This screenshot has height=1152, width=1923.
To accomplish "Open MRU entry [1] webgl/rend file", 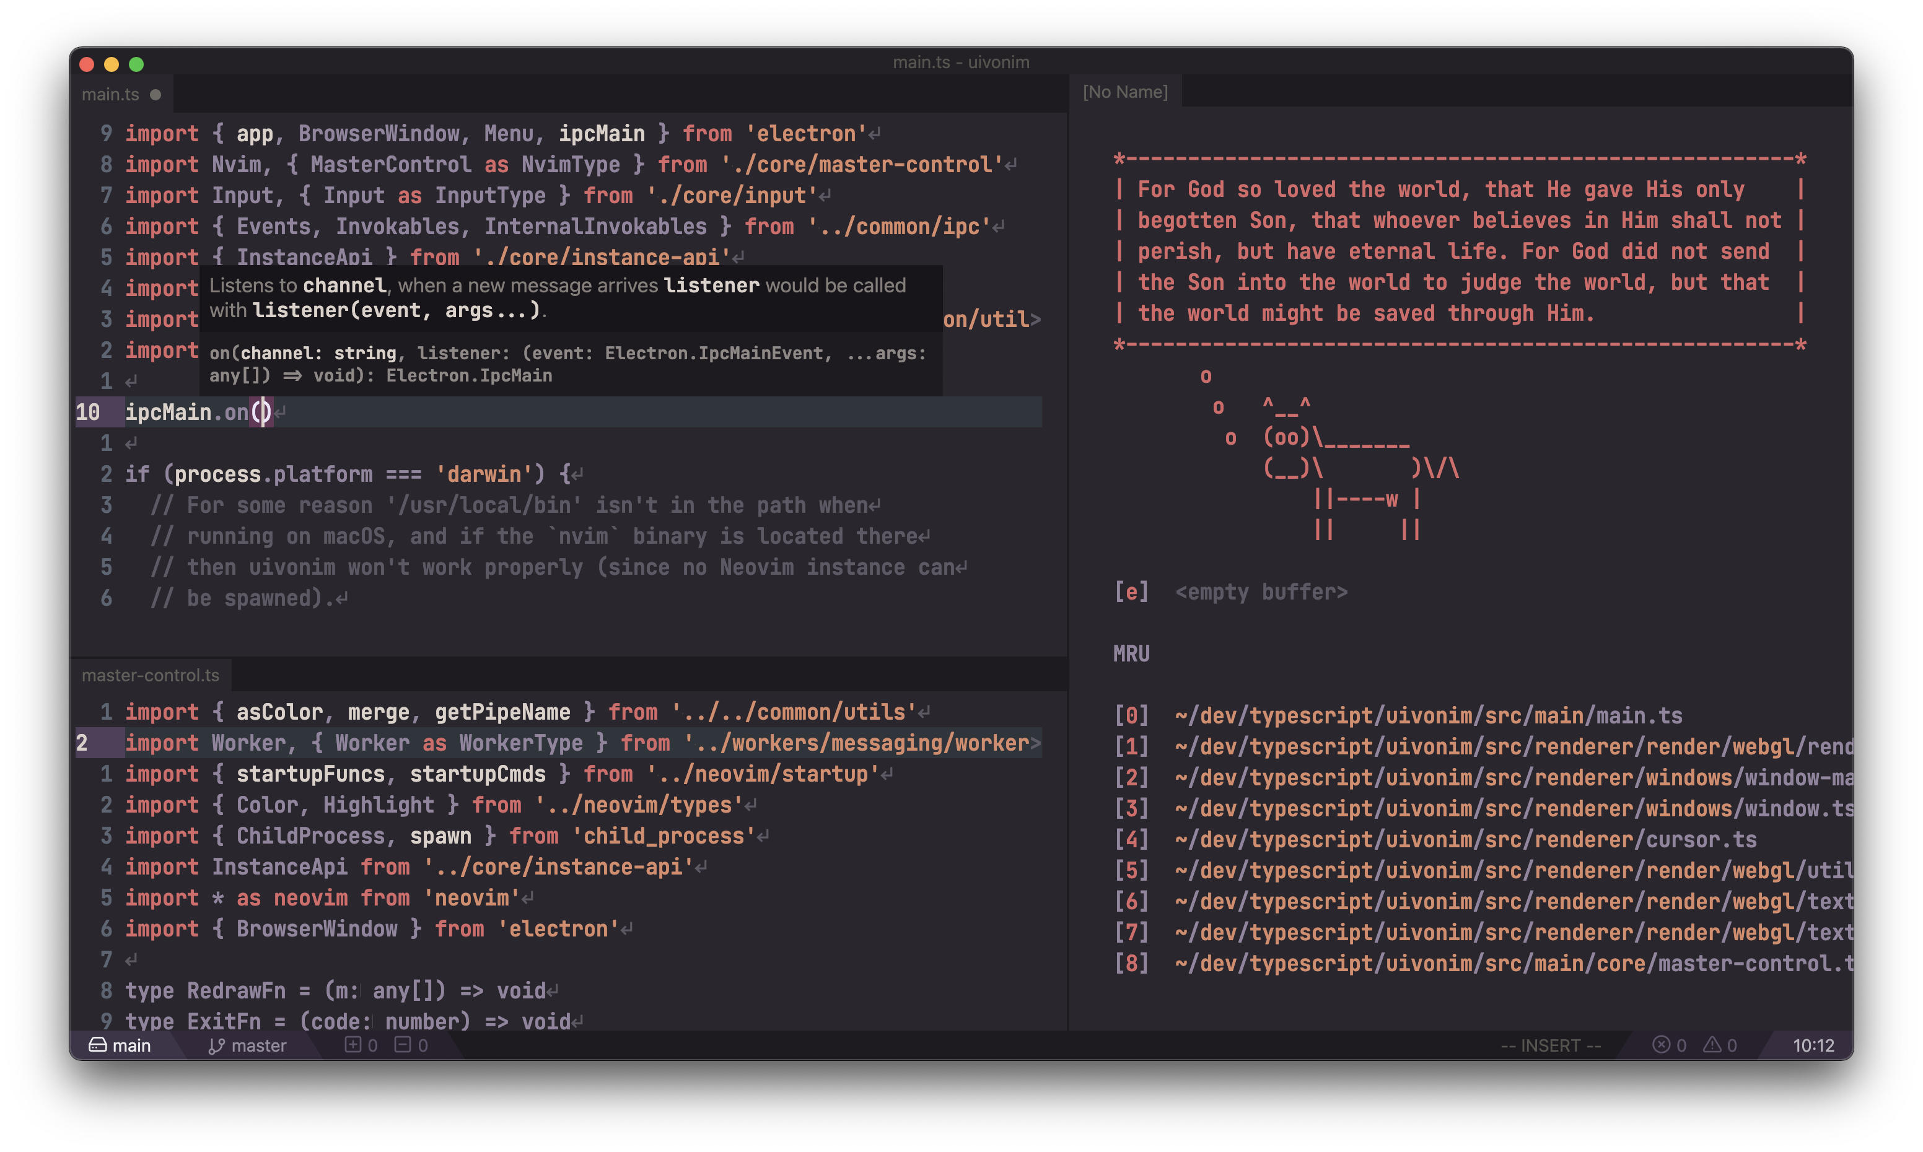I will tap(1483, 746).
